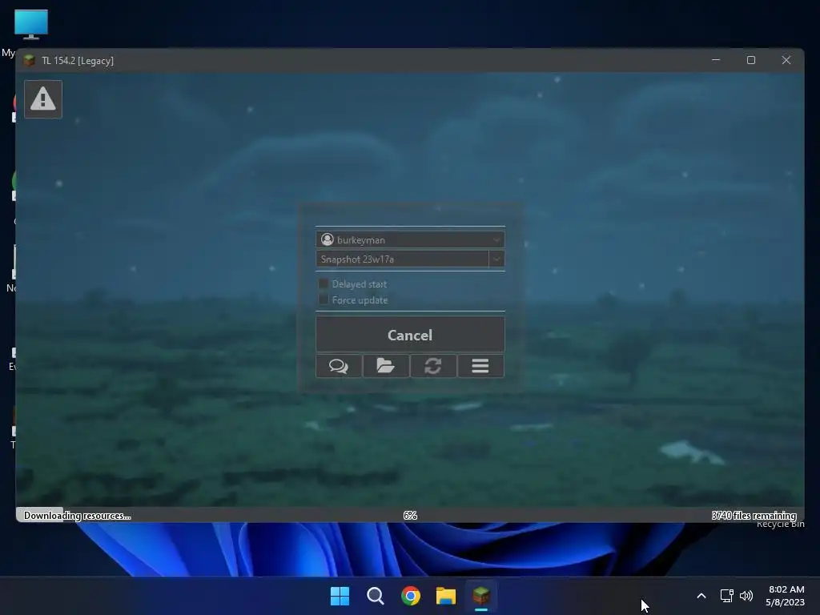This screenshot has height=615, width=820.
Task: Maximize the TL launcher window
Action: pyautogui.click(x=751, y=60)
